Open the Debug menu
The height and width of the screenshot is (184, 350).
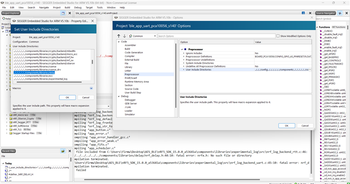[78, 8]
